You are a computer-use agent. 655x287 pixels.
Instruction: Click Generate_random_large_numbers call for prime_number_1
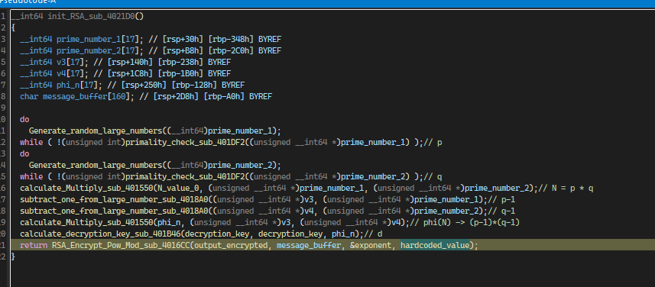(x=95, y=131)
